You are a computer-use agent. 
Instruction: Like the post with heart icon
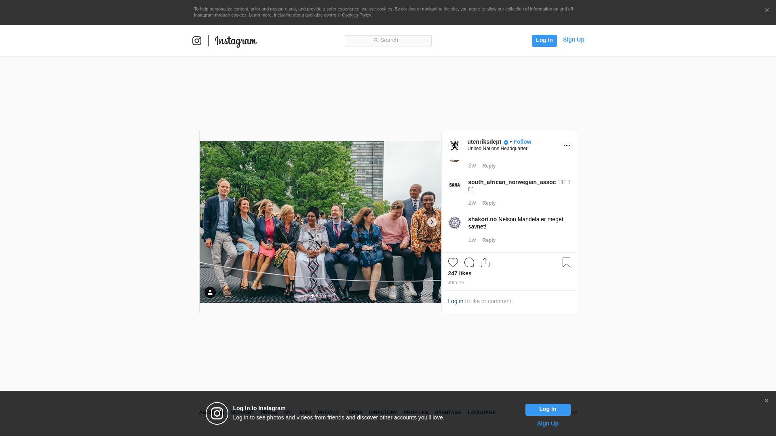click(x=453, y=262)
